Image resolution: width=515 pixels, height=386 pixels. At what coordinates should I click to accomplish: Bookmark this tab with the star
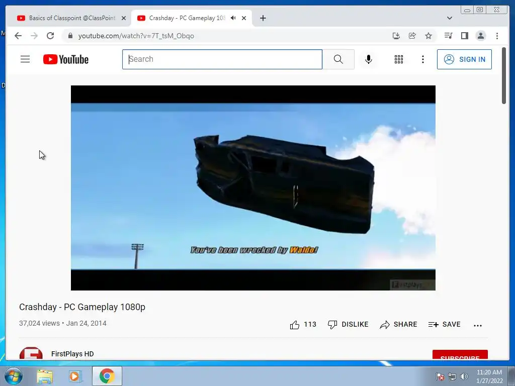428,36
